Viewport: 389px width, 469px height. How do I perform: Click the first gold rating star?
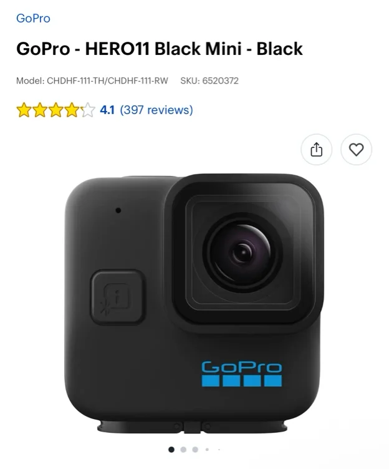pyautogui.click(x=24, y=110)
